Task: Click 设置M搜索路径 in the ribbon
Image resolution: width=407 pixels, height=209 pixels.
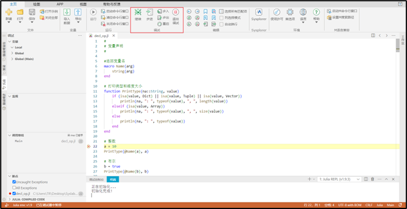Action: pyautogui.click(x=340, y=18)
